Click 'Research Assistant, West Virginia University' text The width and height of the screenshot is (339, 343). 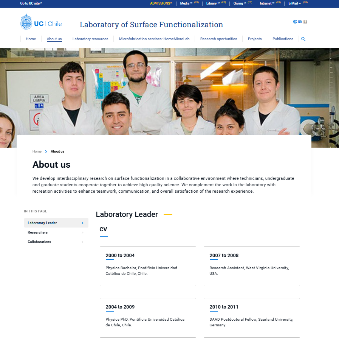(249, 268)
